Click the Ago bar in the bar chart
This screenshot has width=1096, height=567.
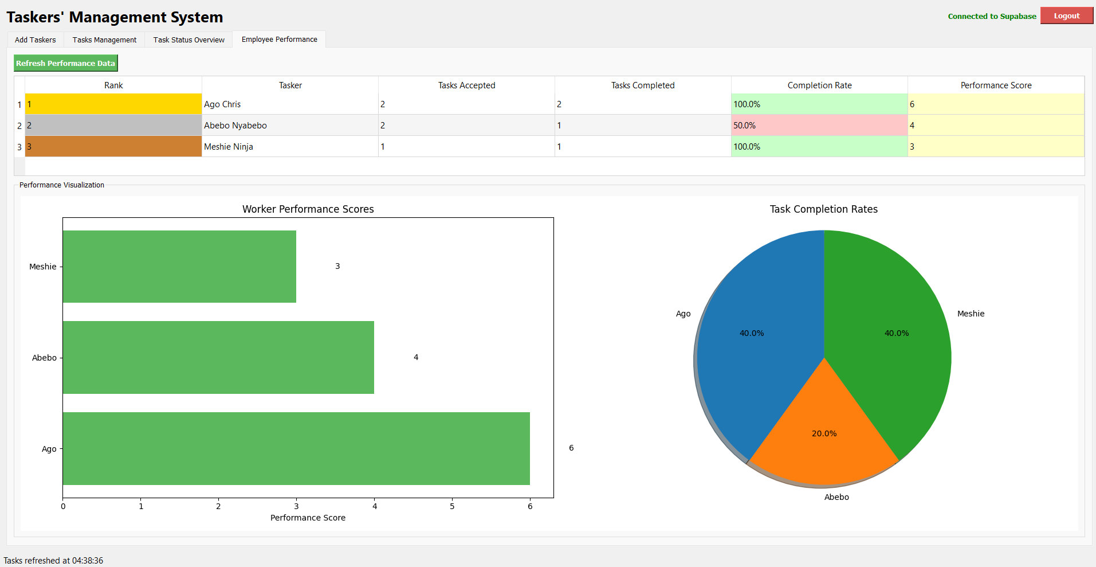[296, 448]
